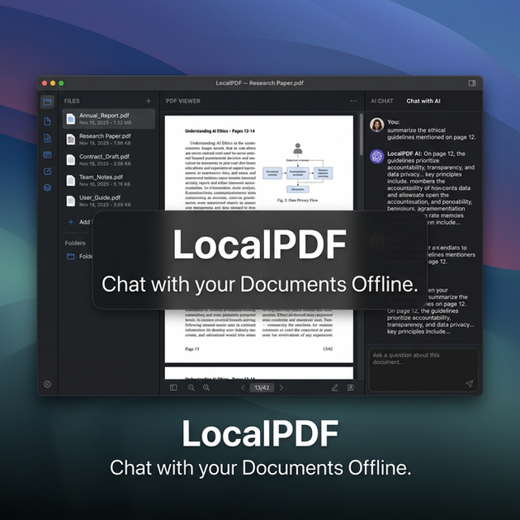Select the annotate pen icon
This screenshot has width=520, height=520.
tap(335, 387)
